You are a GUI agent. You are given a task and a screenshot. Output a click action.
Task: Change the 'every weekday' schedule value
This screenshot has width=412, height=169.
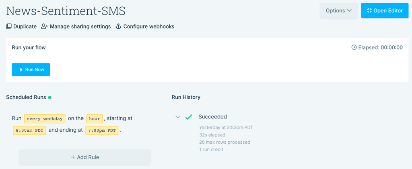(45, 119)
